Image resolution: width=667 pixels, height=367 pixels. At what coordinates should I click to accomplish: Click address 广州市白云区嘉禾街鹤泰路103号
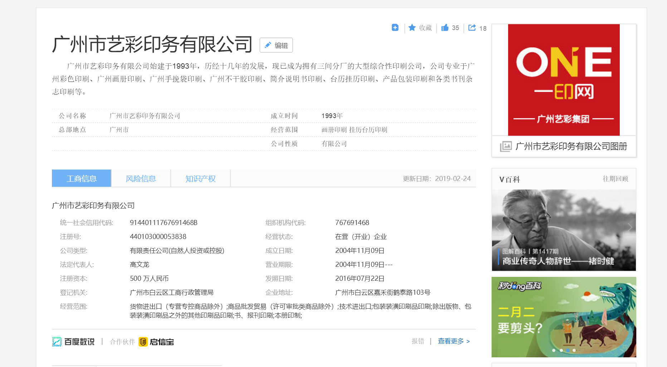[x=383, y=292]
